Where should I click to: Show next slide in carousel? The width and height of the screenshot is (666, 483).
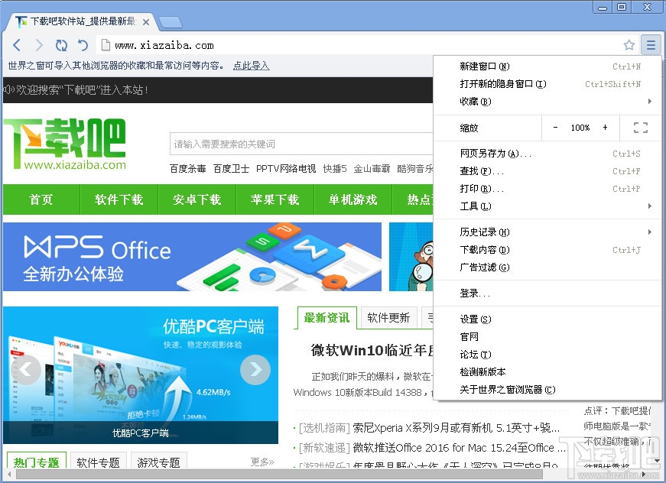point(255,370)
